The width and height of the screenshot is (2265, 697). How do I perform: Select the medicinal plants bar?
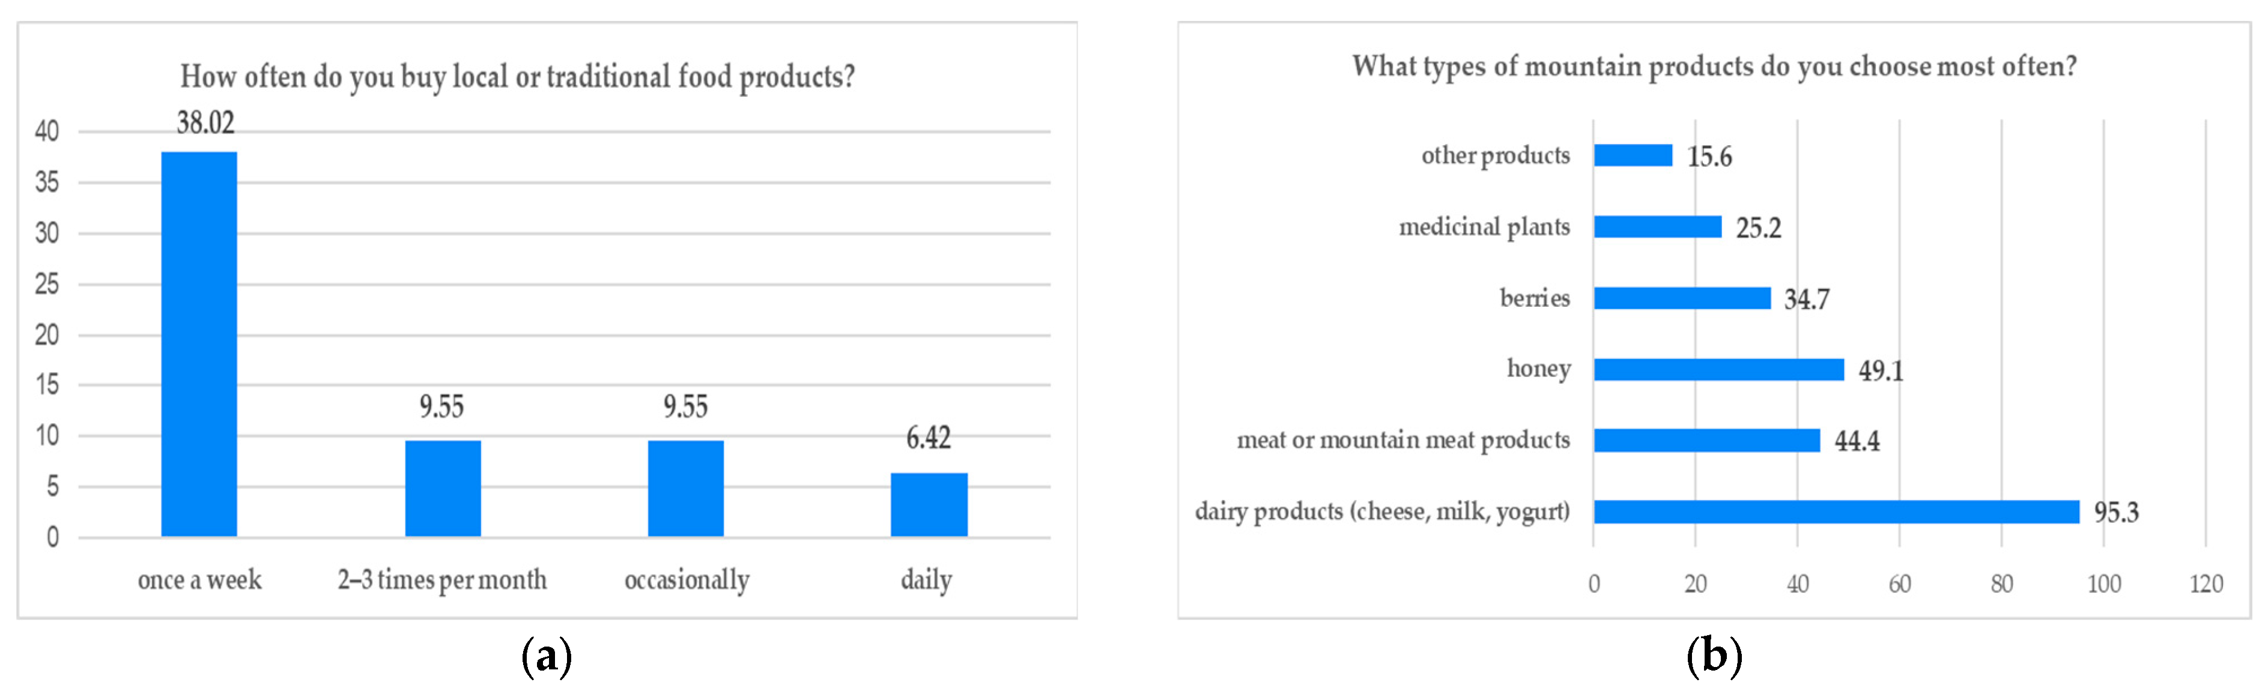click(x=1657, y=227)
